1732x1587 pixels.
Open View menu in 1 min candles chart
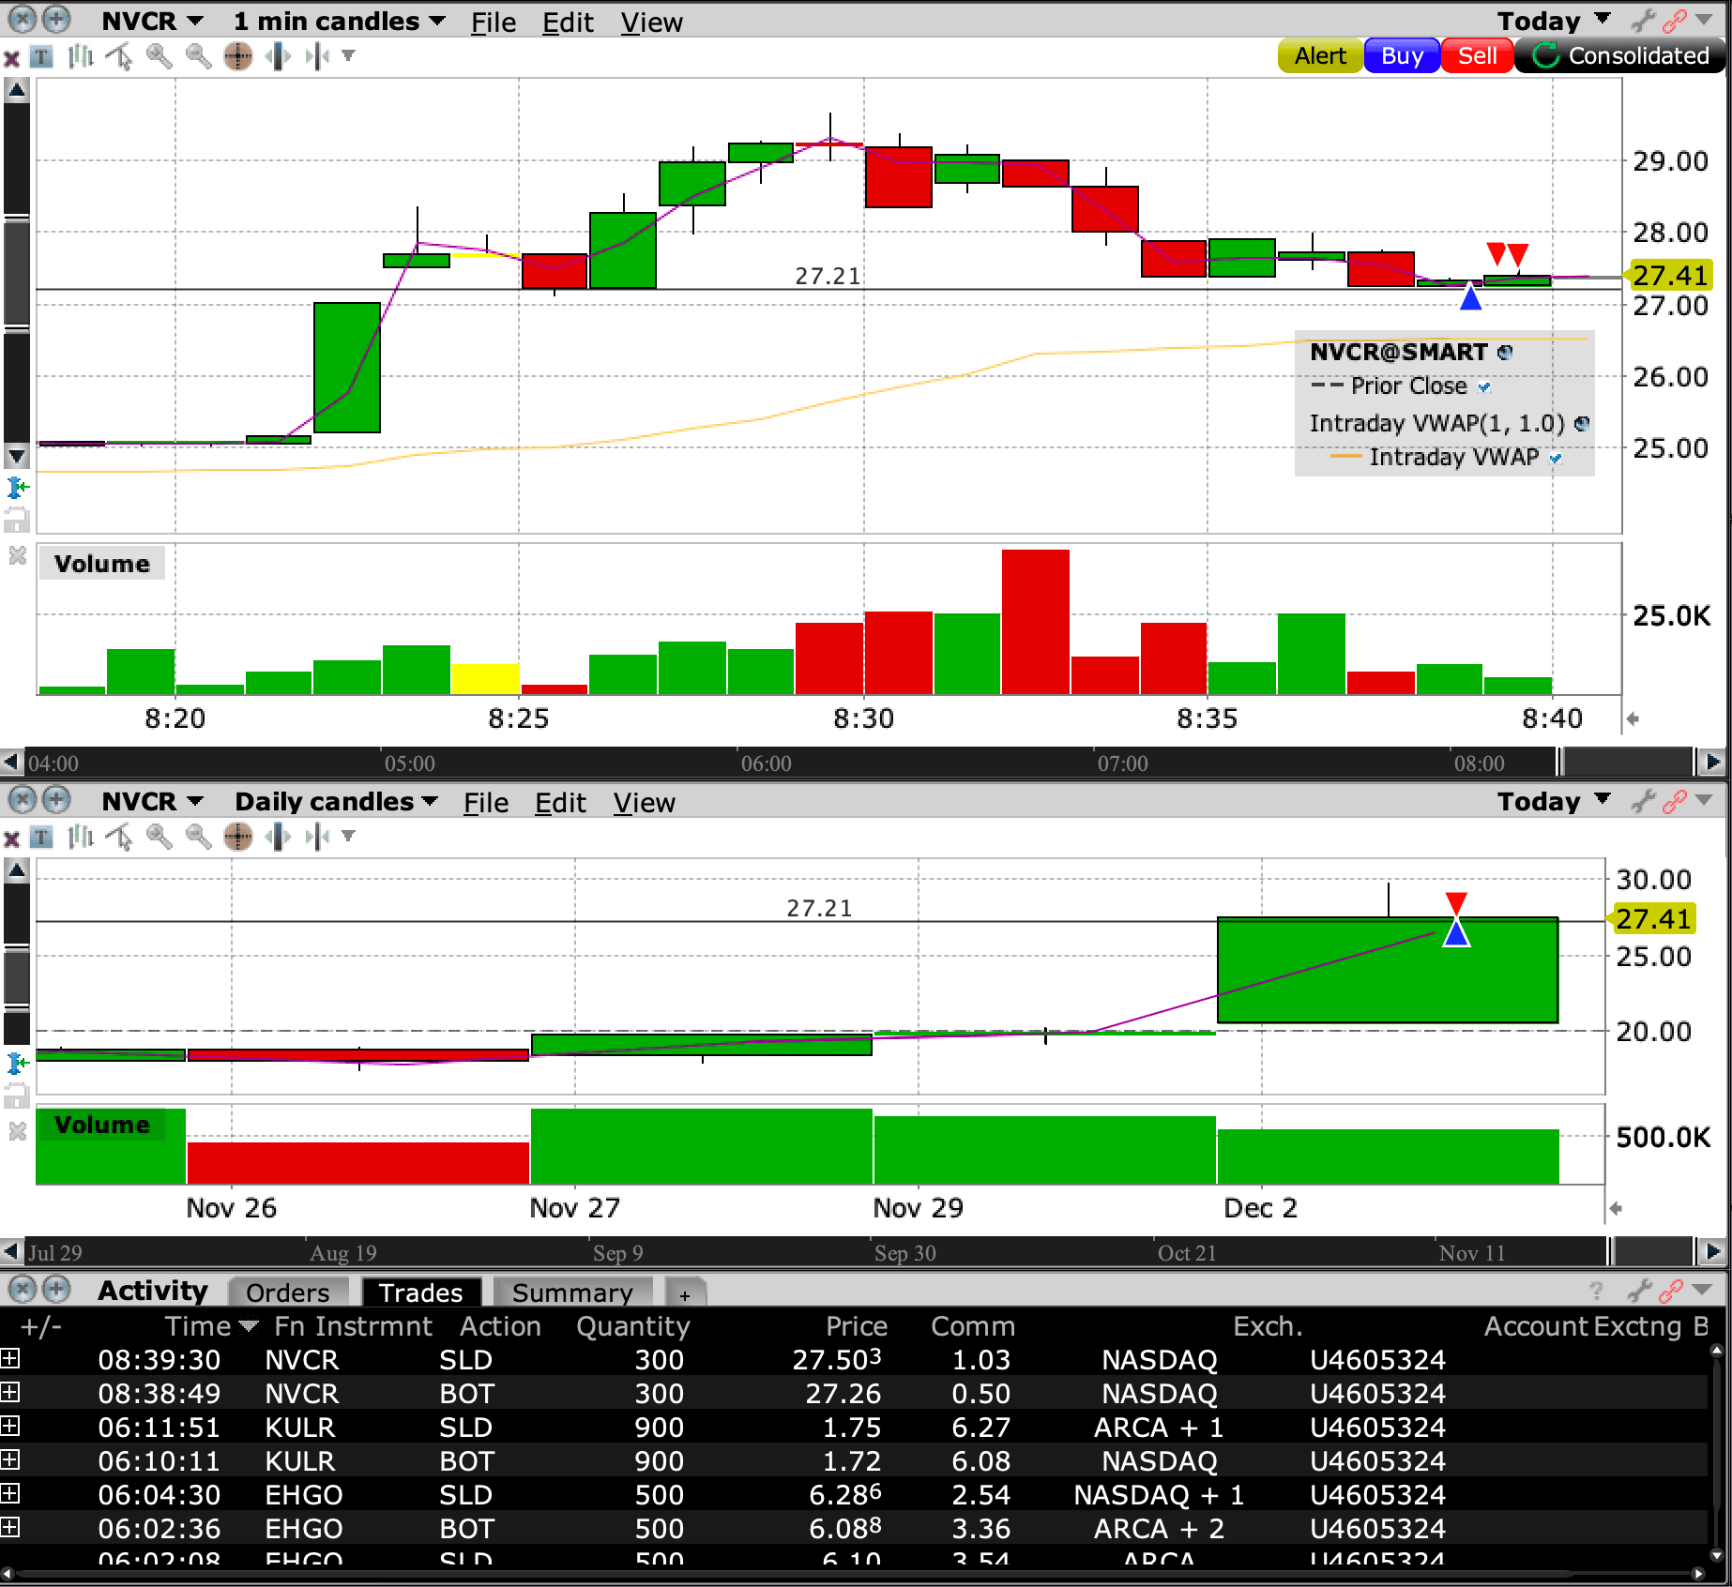point(651,23)
